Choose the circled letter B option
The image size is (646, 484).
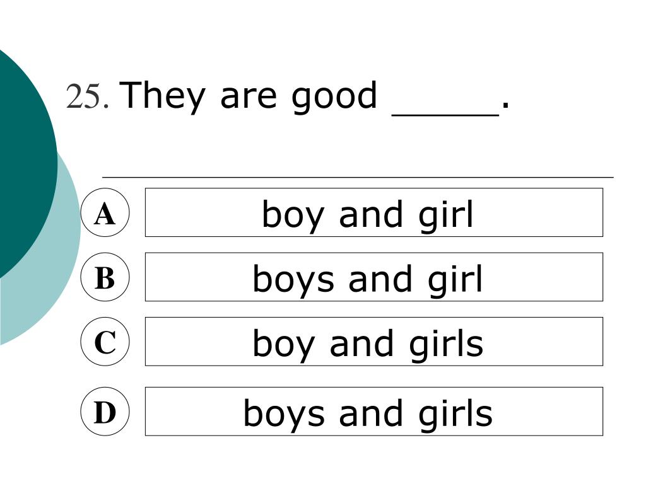pyautogui.click(x=105, y=277)
